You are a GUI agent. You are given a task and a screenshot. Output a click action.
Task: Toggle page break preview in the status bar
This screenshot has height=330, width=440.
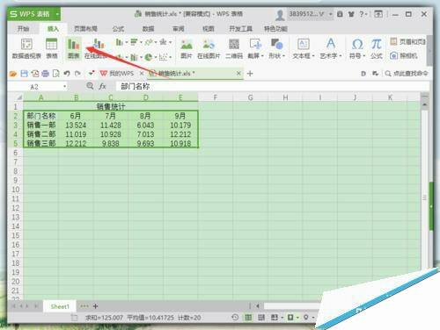tap(275, 317)
